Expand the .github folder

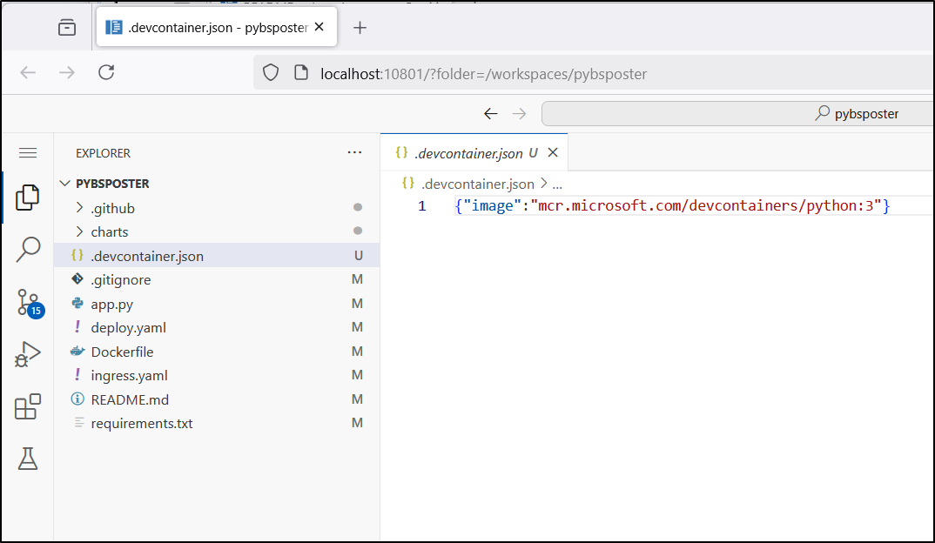(x=112, y=208)
